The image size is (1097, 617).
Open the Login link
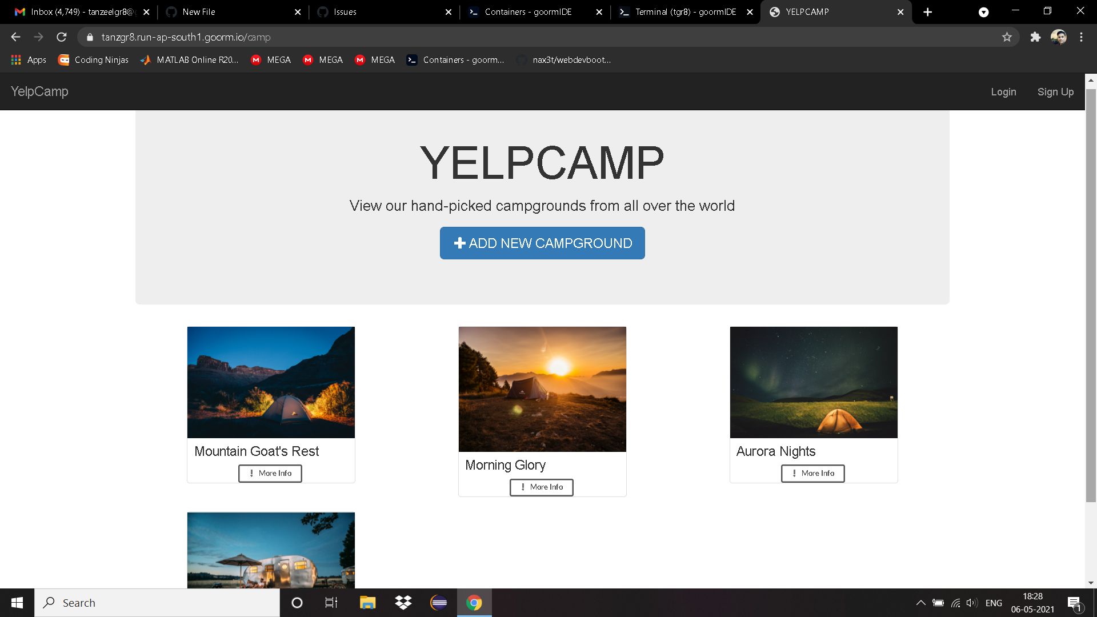[x=1003, y=91]
